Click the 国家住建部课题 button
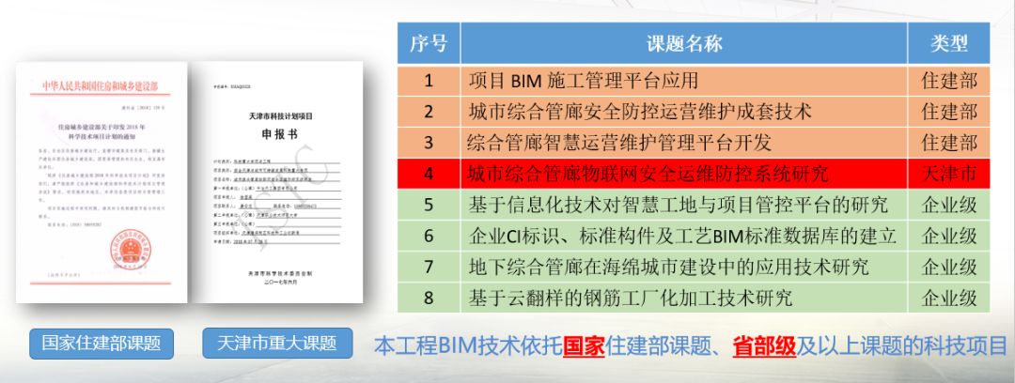The height and width of the screenshot is (383, 1015). pos(101,343)
